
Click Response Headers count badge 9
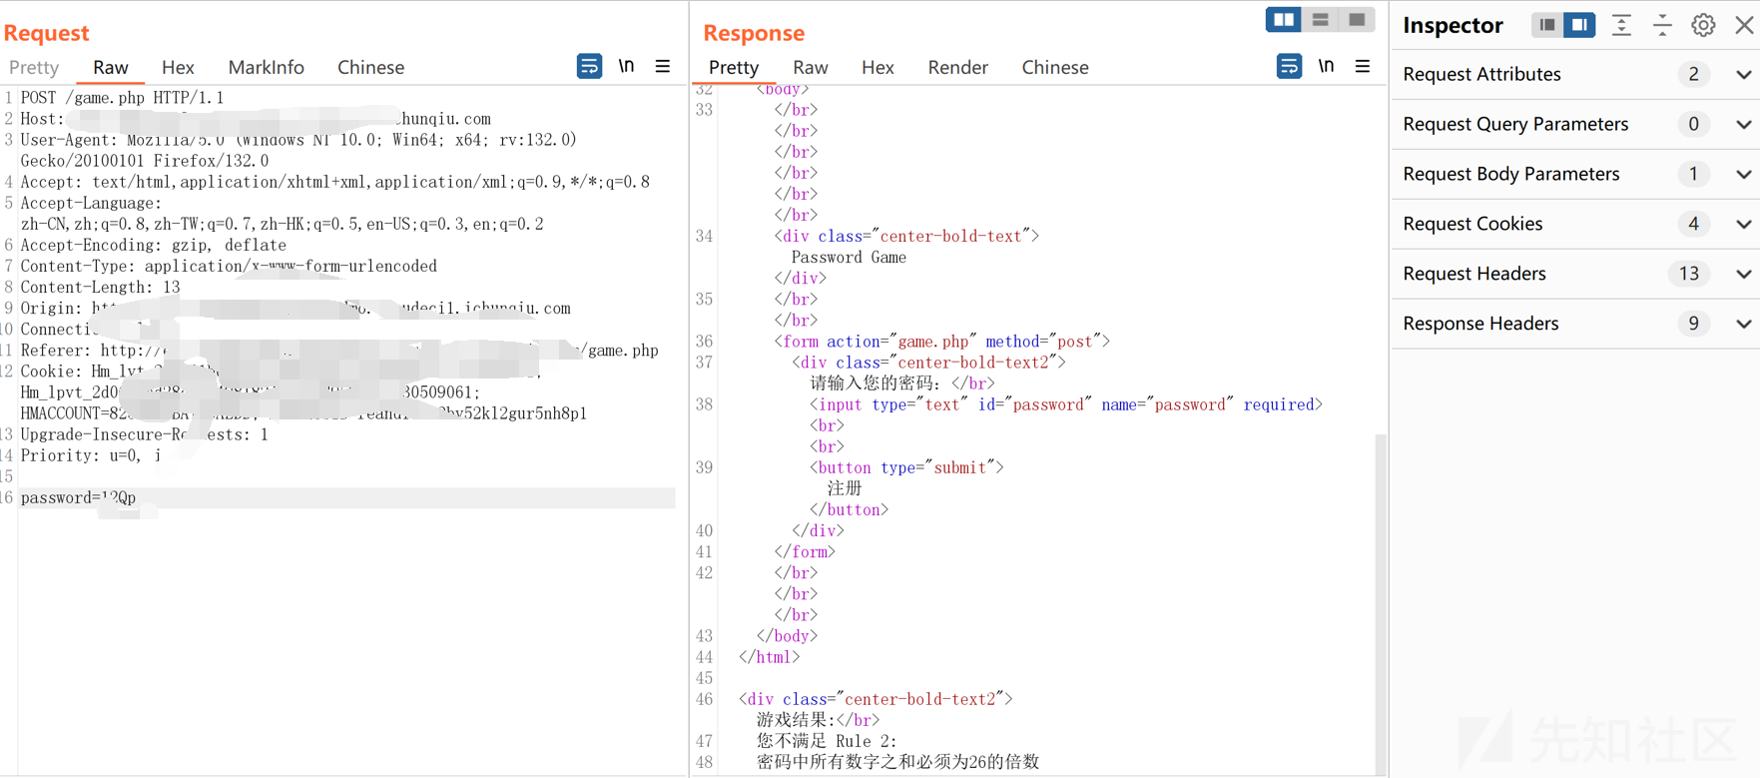coord(1693,324)
